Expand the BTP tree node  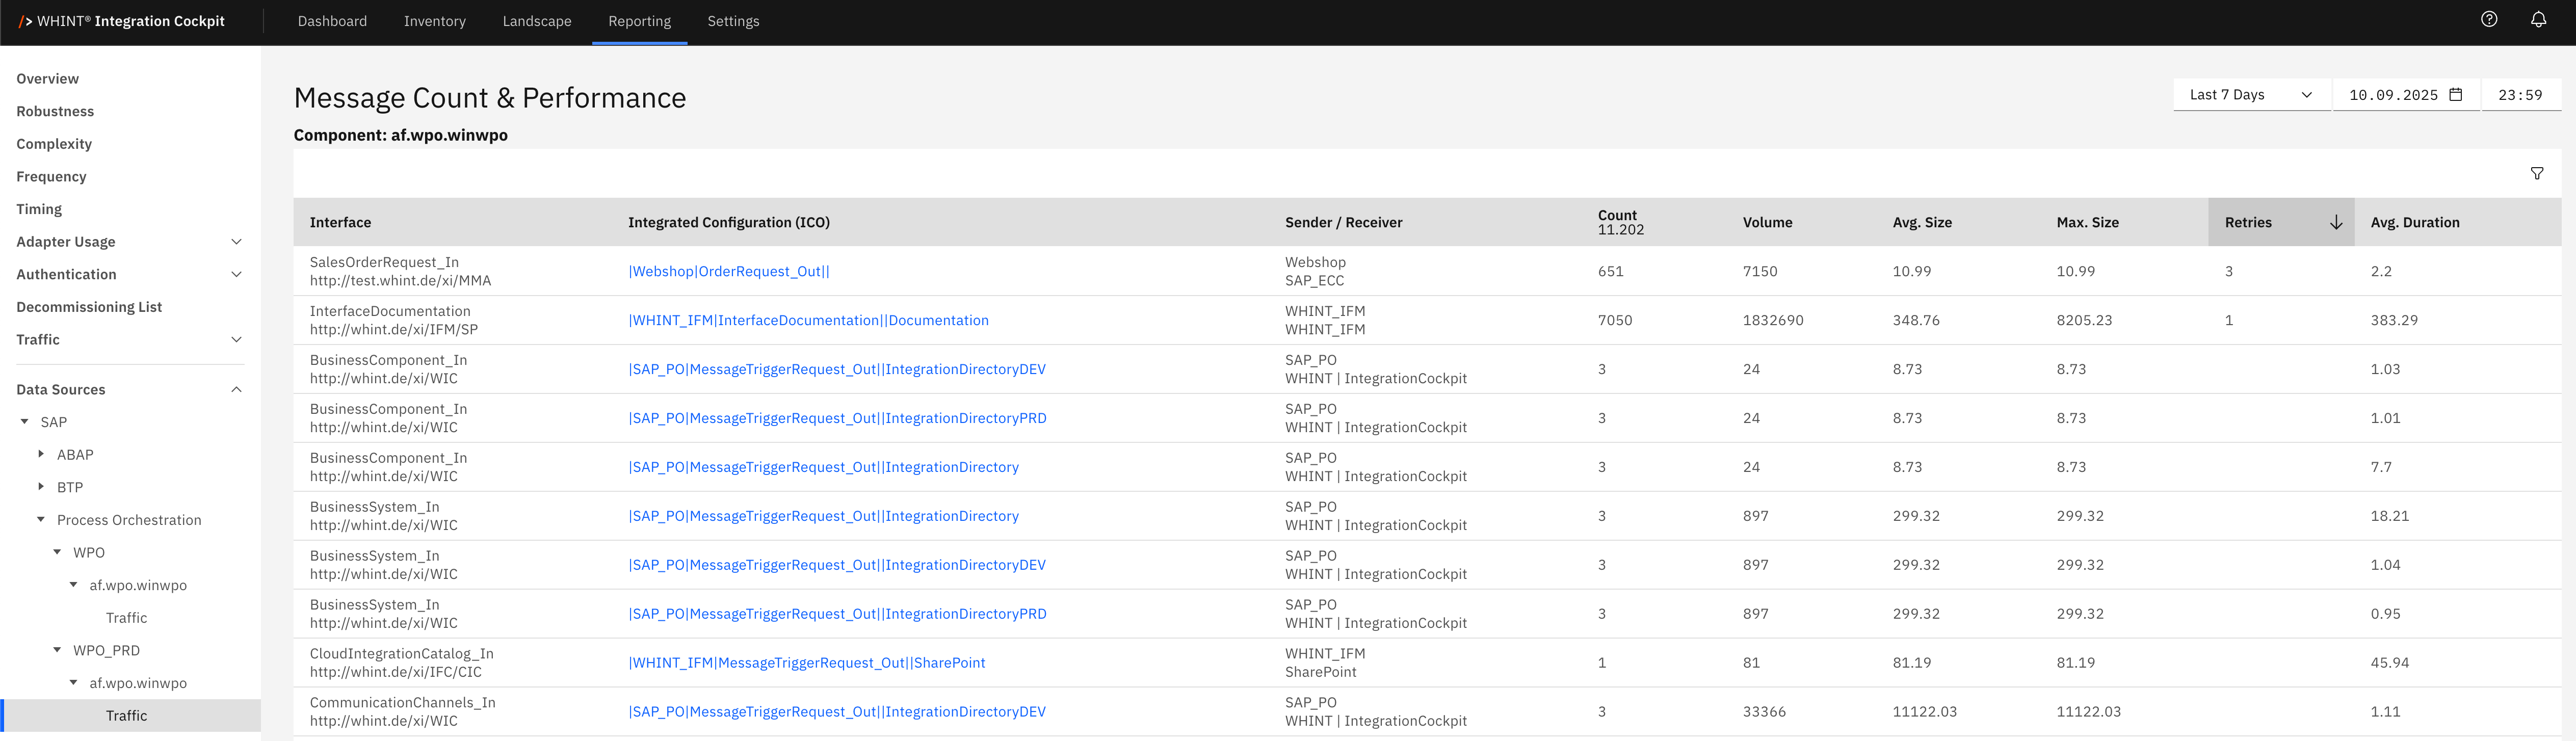pyautogui.click(x=41, y=487)
